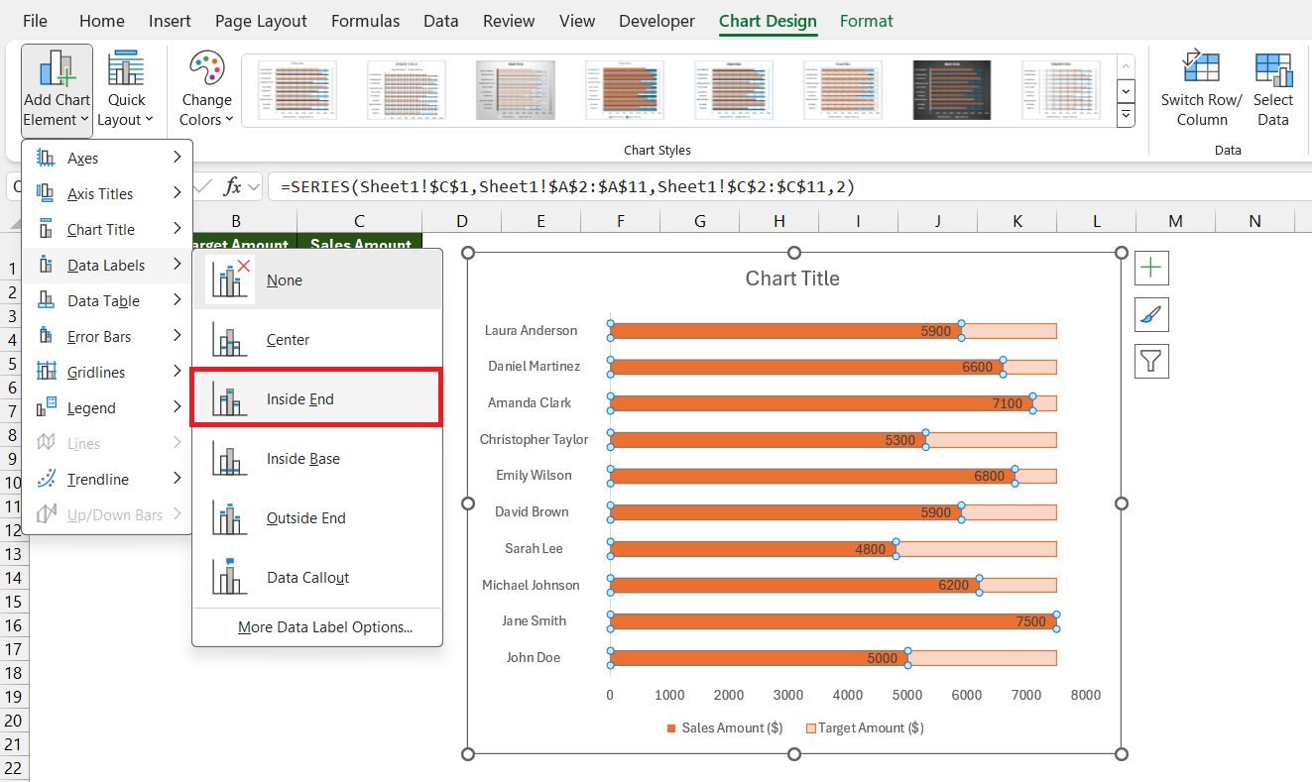
Task: Click the Add Chart Element button
Action: (x=57, y=89)
